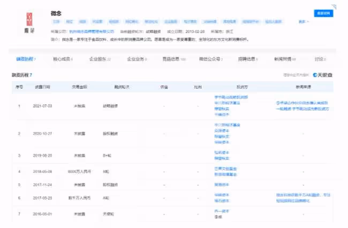Image resolution: width=348 pixels, height=228 pixels.
Task: Open the news source link in the 2017-05-20 row
Action: tap(303, 198)
